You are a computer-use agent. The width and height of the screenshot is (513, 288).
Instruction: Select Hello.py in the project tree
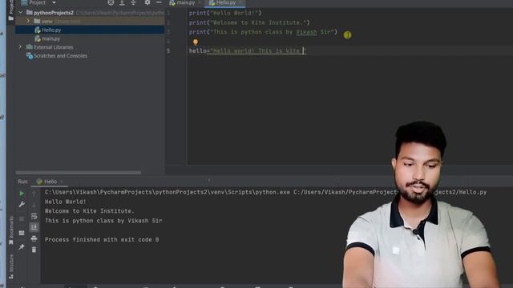[x=51, y=30]
